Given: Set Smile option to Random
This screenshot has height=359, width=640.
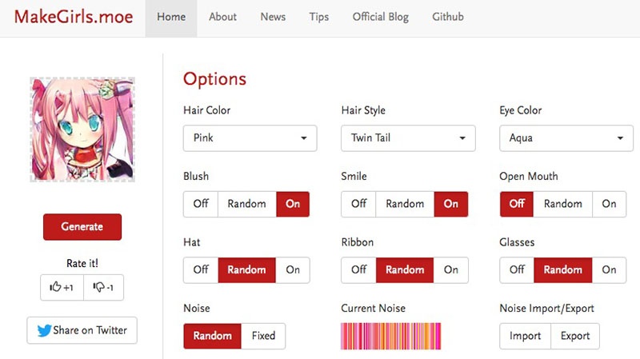Looking at the screenshot, I should pyautogui.click(x=405, y=204).
